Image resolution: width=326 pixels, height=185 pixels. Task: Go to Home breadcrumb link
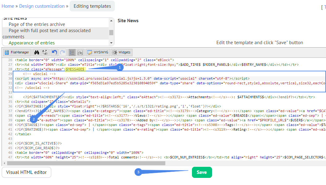click(8, 6)
